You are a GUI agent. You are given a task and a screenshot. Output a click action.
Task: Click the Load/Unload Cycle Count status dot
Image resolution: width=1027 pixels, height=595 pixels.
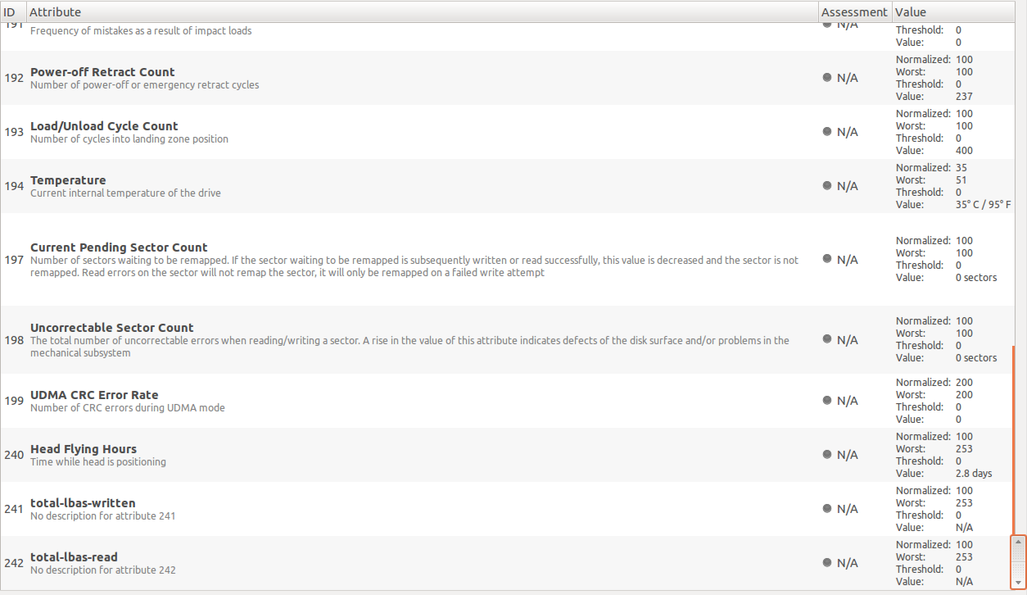click(x=827, y=131)
